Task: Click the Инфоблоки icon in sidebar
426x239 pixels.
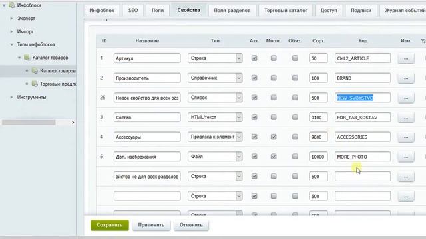Action: pyautogui.click(x=12, y=5)
